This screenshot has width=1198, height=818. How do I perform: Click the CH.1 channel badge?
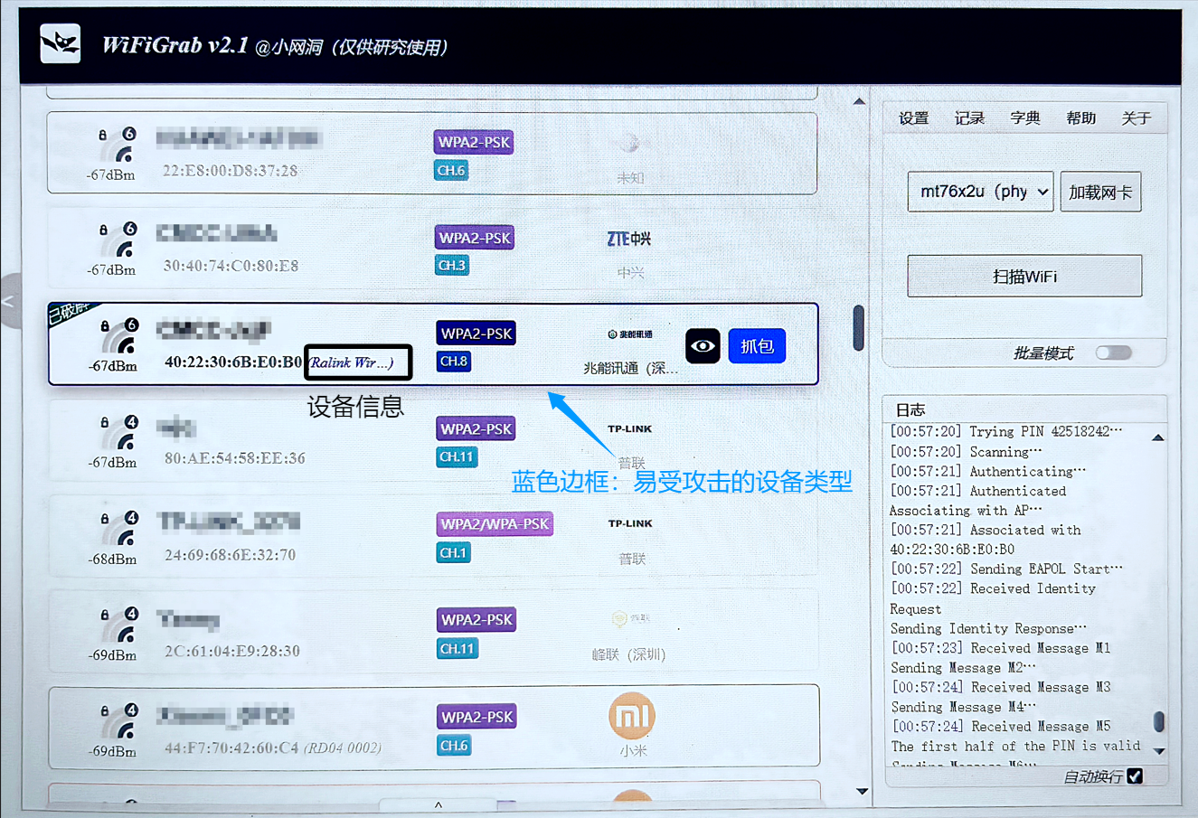pyautogui.click(x=453, y=552)
